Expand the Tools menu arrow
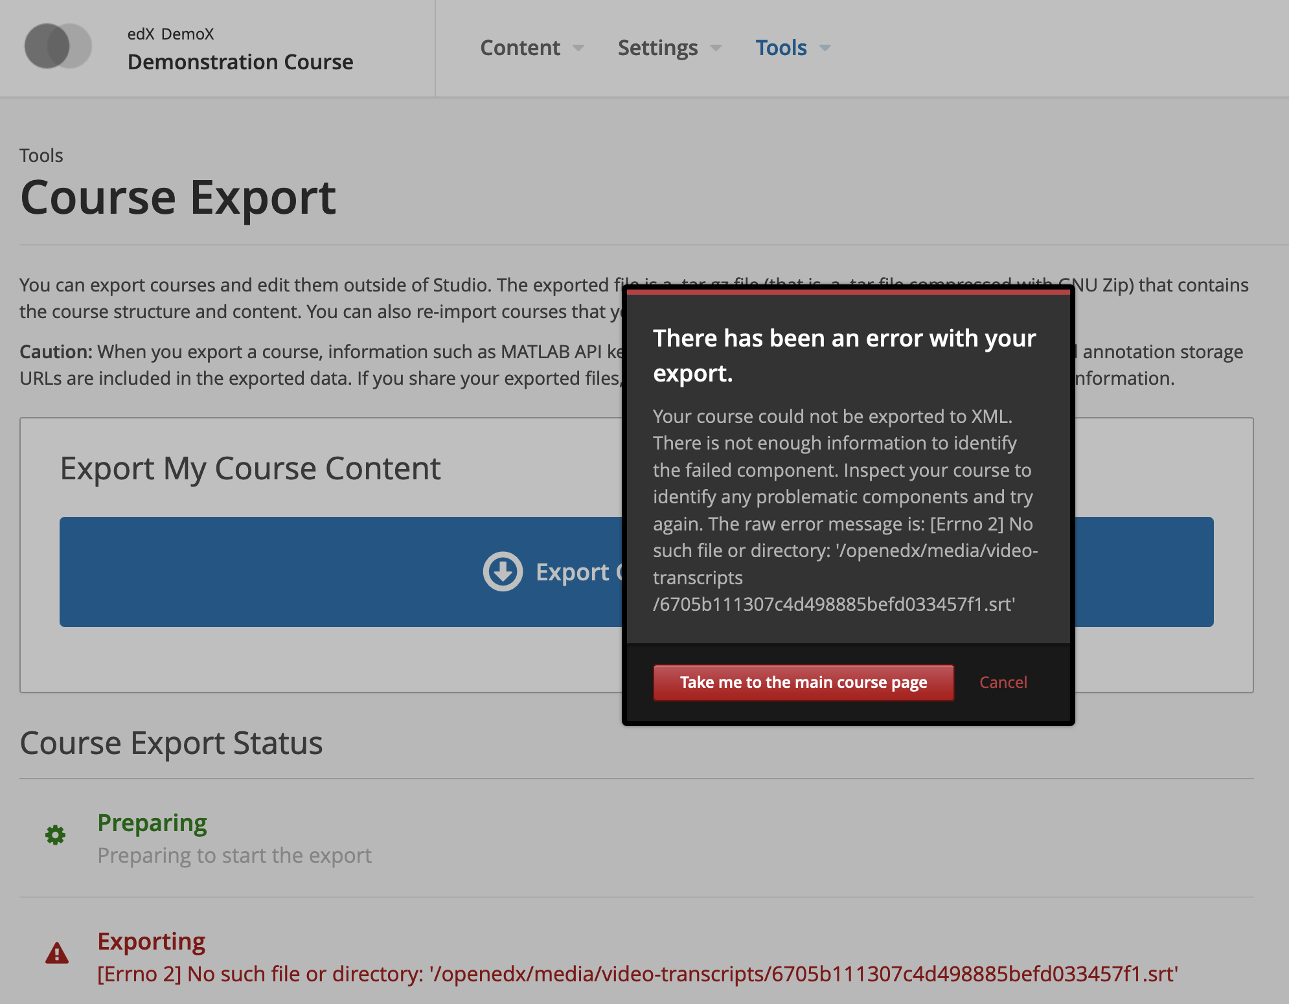 click(825, 48)
